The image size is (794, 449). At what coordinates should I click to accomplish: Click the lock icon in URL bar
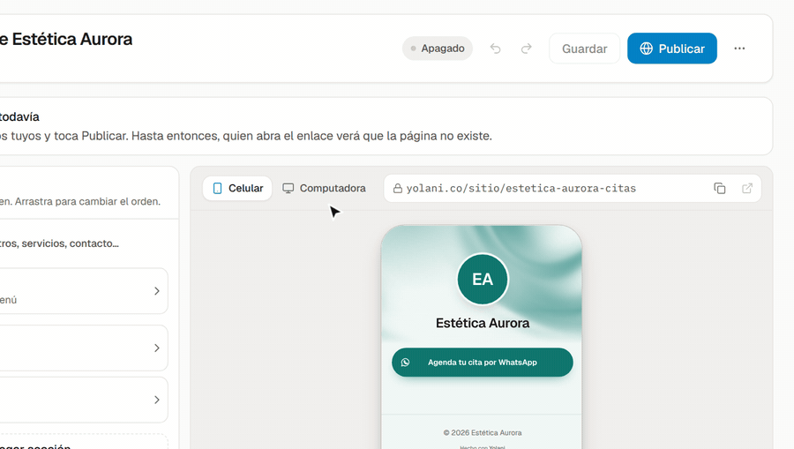tap(398, 188)
